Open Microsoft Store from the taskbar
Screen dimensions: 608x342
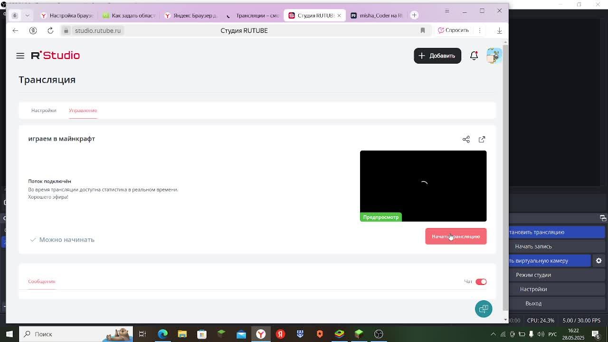(x=202, y=334)
